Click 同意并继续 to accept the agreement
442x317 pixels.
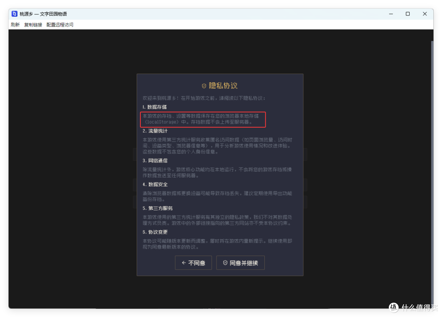[241, 263]
